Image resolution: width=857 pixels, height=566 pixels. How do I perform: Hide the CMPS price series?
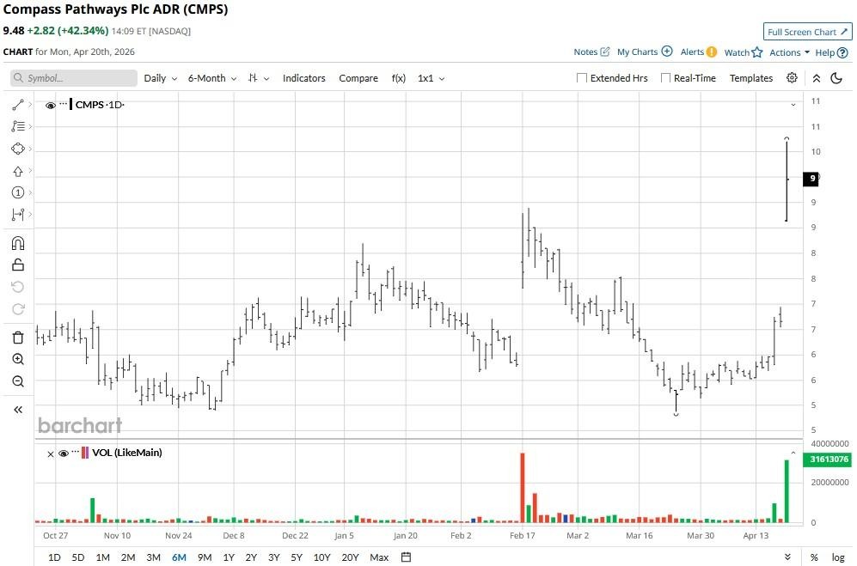pos(50,105)
